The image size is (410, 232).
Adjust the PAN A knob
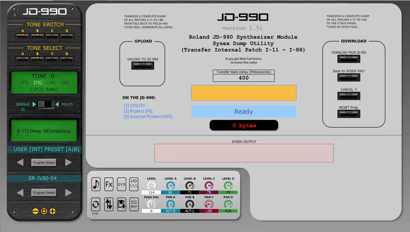(x=171, y=204)
